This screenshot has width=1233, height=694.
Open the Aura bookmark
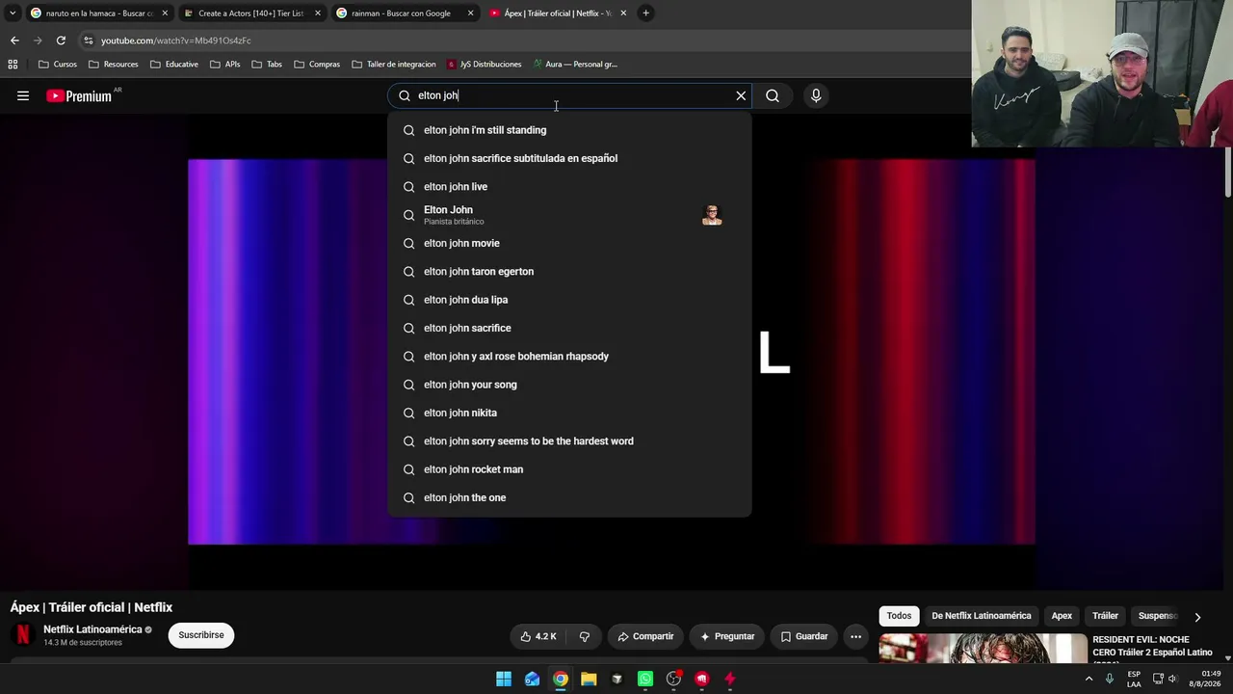coord(574,65)
